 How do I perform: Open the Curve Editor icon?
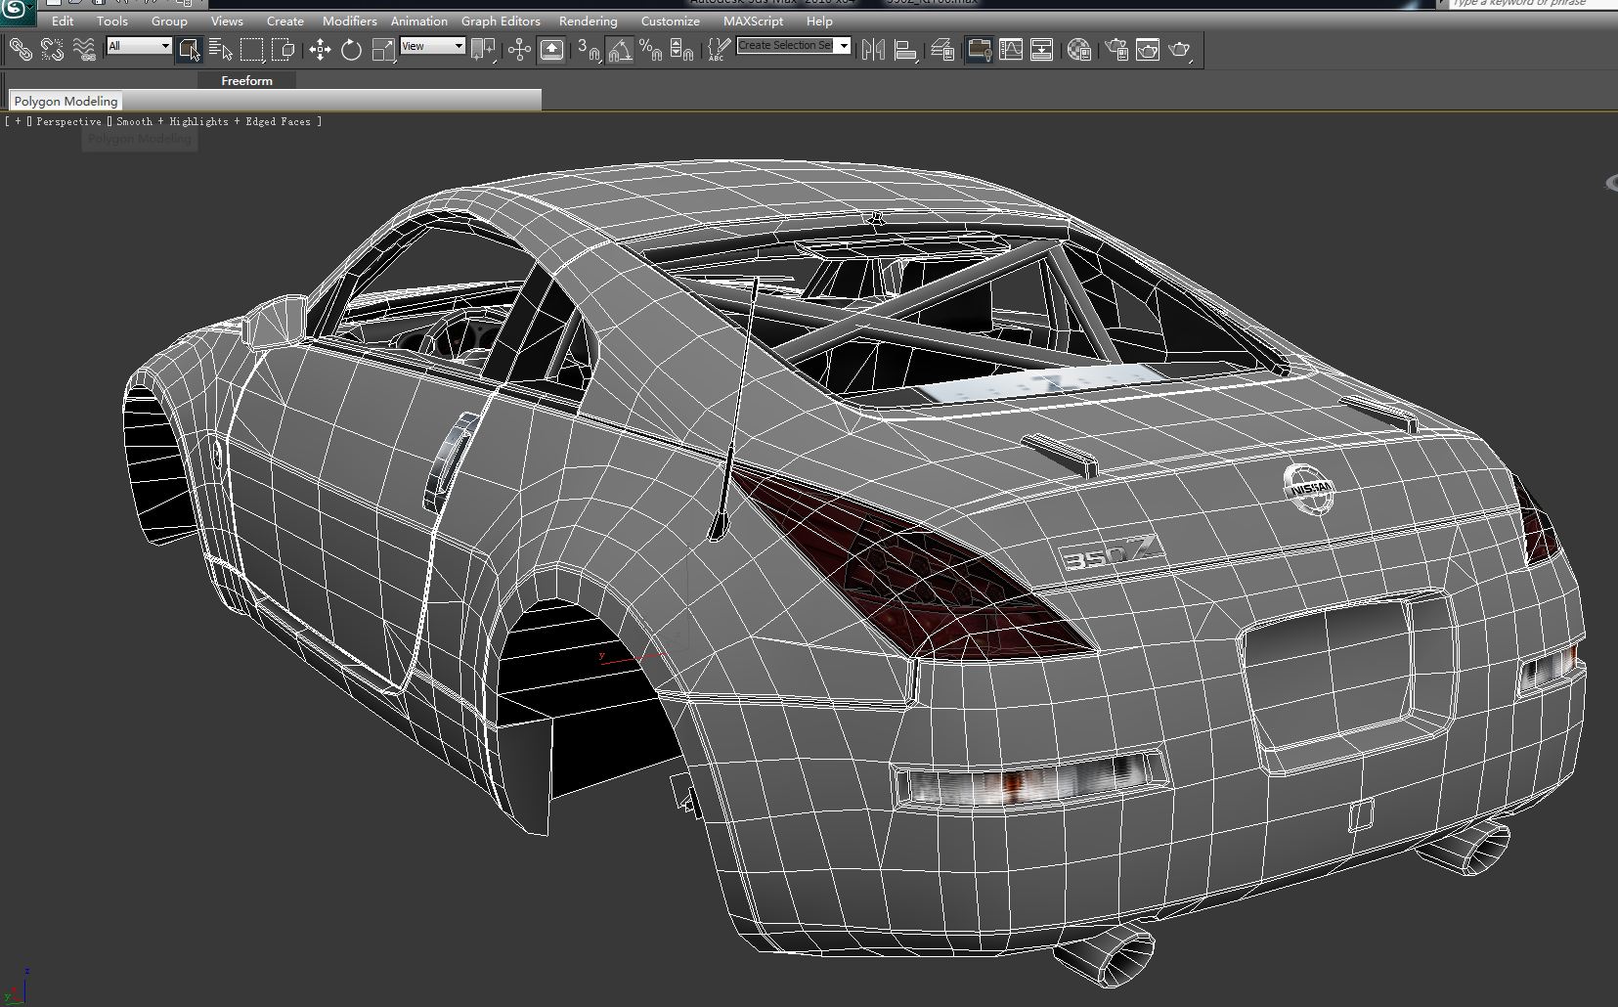tap(1011, 49)
